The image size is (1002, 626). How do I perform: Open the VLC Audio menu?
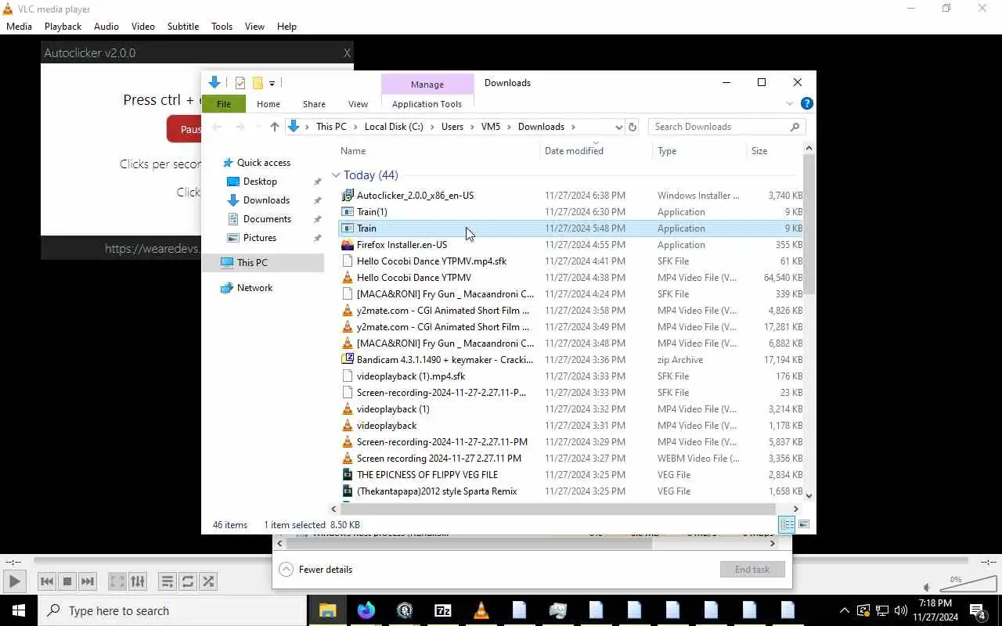(x=106, y=26)
